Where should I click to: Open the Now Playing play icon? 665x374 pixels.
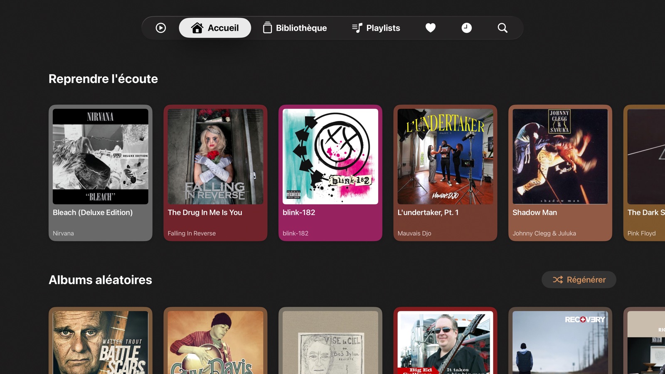[x=161, y=28]
